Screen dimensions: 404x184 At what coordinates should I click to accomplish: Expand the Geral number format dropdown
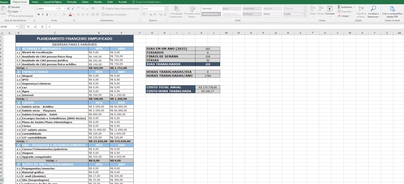tap(165, 9)
